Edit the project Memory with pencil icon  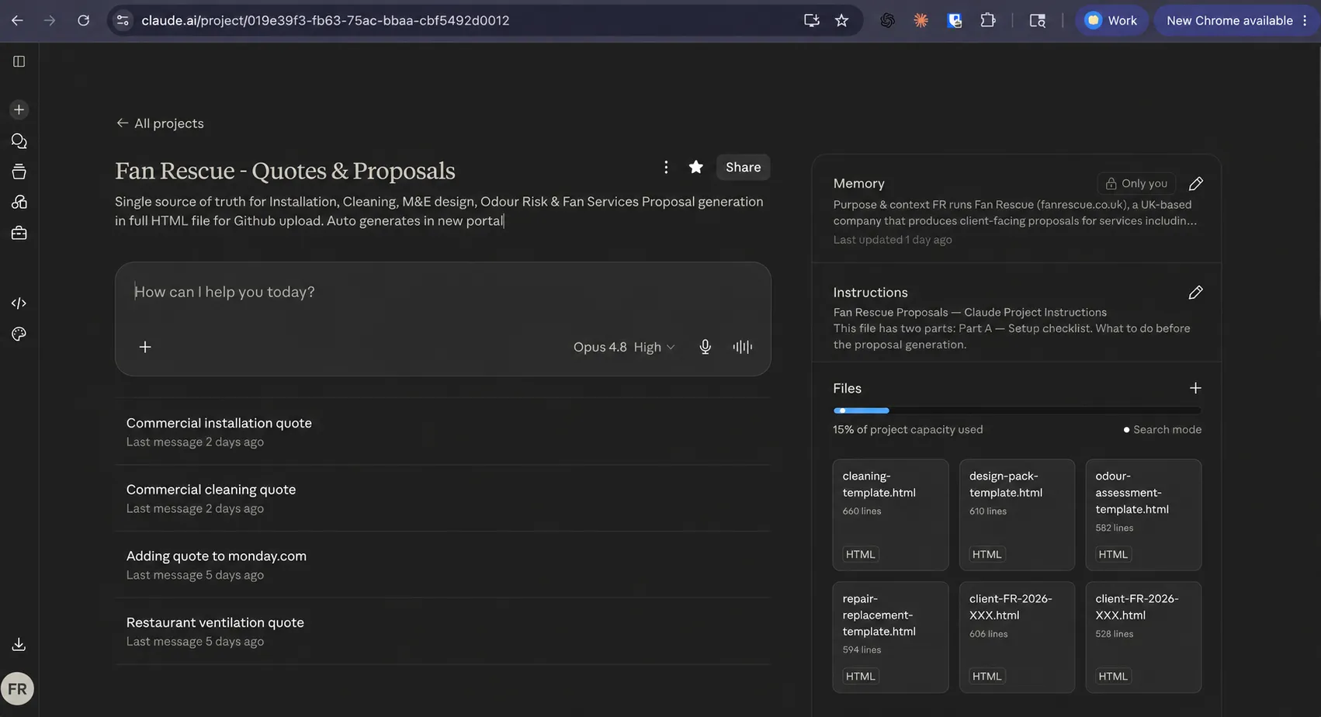coord(1196,184)
